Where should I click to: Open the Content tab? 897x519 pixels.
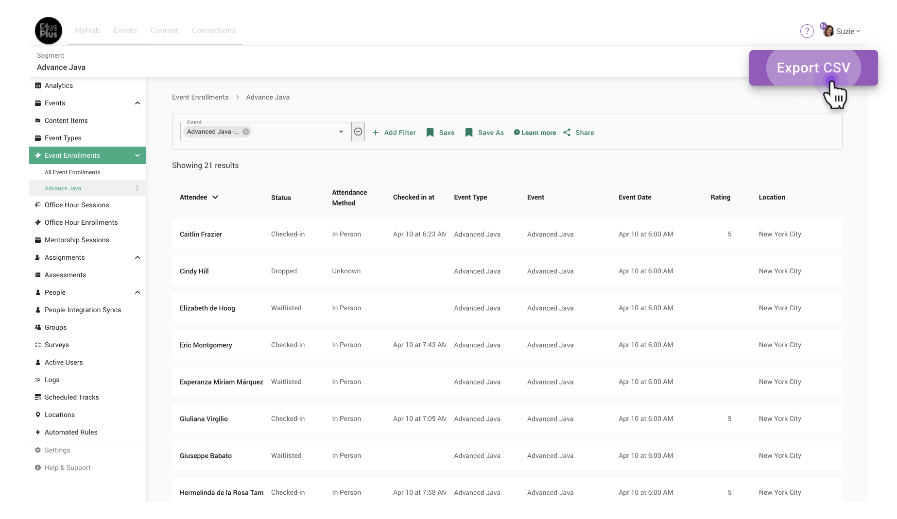(x=164, y=30)
